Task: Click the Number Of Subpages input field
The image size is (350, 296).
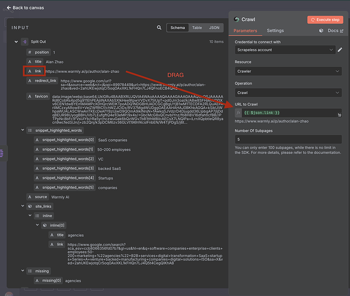Action: 288,140
